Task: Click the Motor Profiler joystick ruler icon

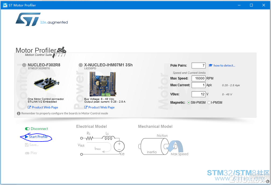Action: click(59, 52)
